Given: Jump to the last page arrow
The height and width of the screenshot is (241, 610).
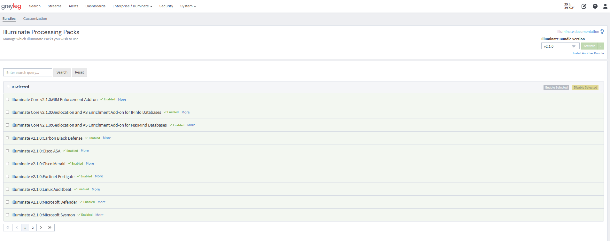Looking at the screenshot, I should (x=50, y=228).
